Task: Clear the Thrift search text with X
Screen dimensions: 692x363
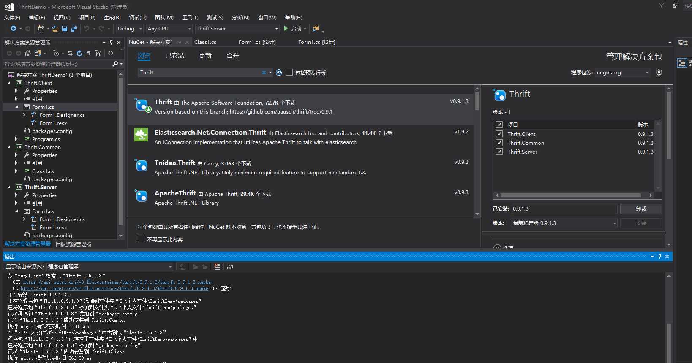Action: click(264, 73)
